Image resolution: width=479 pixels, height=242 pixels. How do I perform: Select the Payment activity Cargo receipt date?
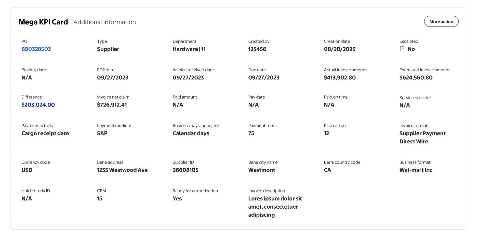pos(45,133)
